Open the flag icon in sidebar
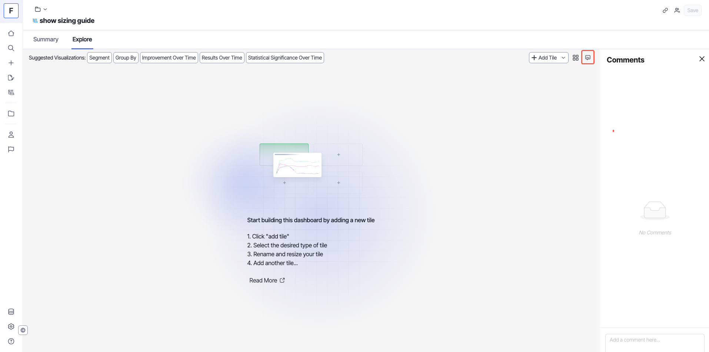This screenshot has height=352, width=709. 11,149
